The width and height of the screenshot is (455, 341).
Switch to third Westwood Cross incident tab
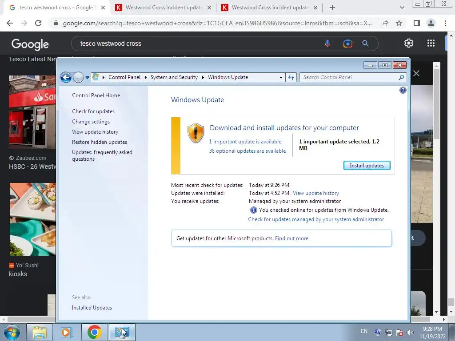click(x=270, y=8)
